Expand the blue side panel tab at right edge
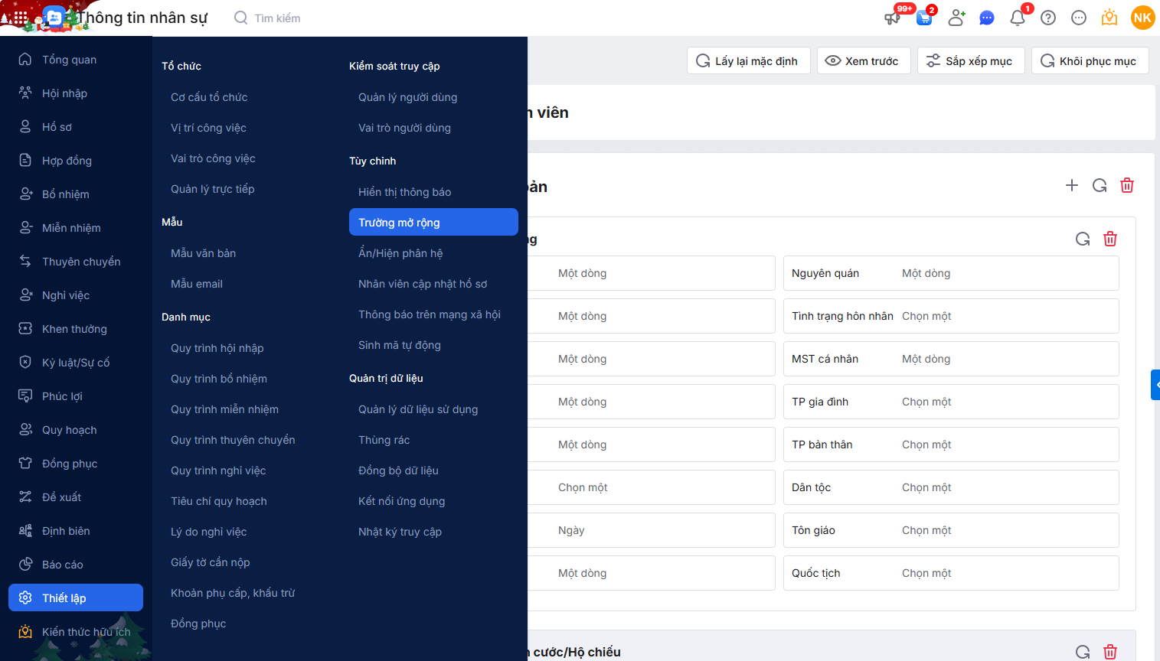The width and height of the screenshot is (1160, 661). click(x=1155, y=385)
